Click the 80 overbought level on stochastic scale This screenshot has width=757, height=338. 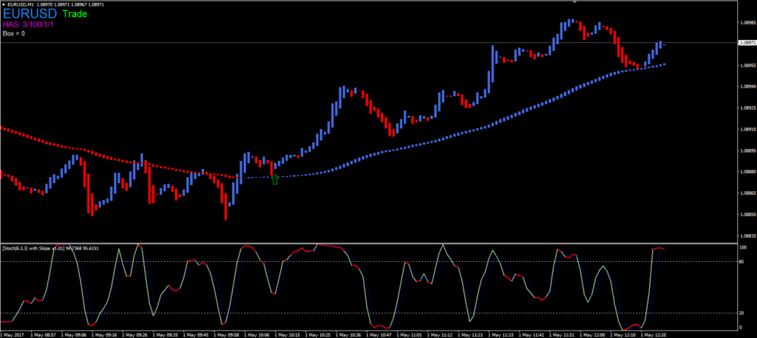click(x=741, y=261)
